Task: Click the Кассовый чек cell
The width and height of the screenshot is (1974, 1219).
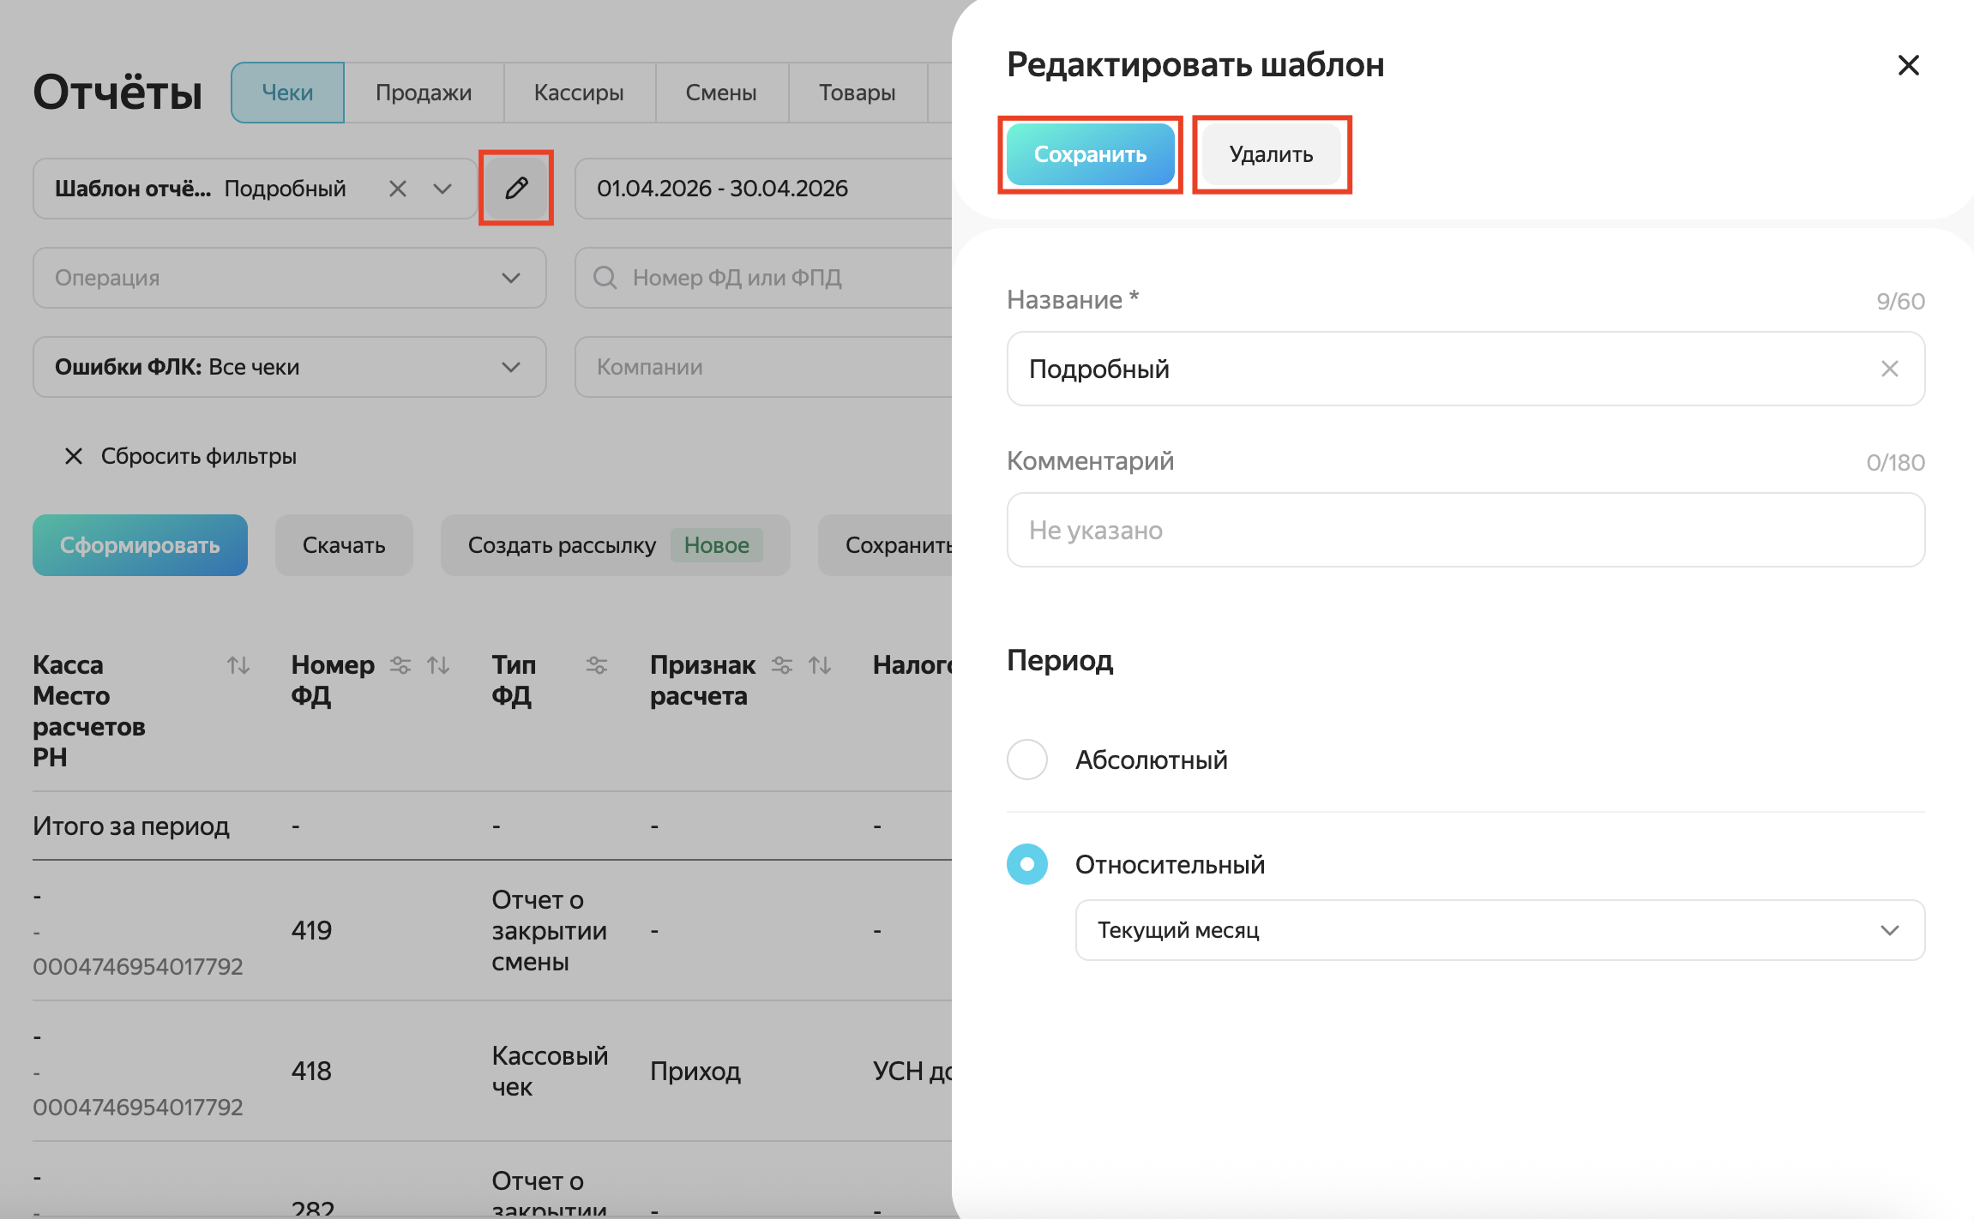Action: pos(550,1071)
